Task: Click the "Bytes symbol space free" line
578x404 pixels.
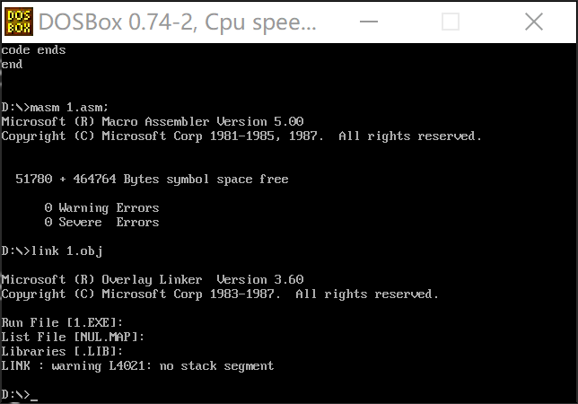Action: (152, 180)
